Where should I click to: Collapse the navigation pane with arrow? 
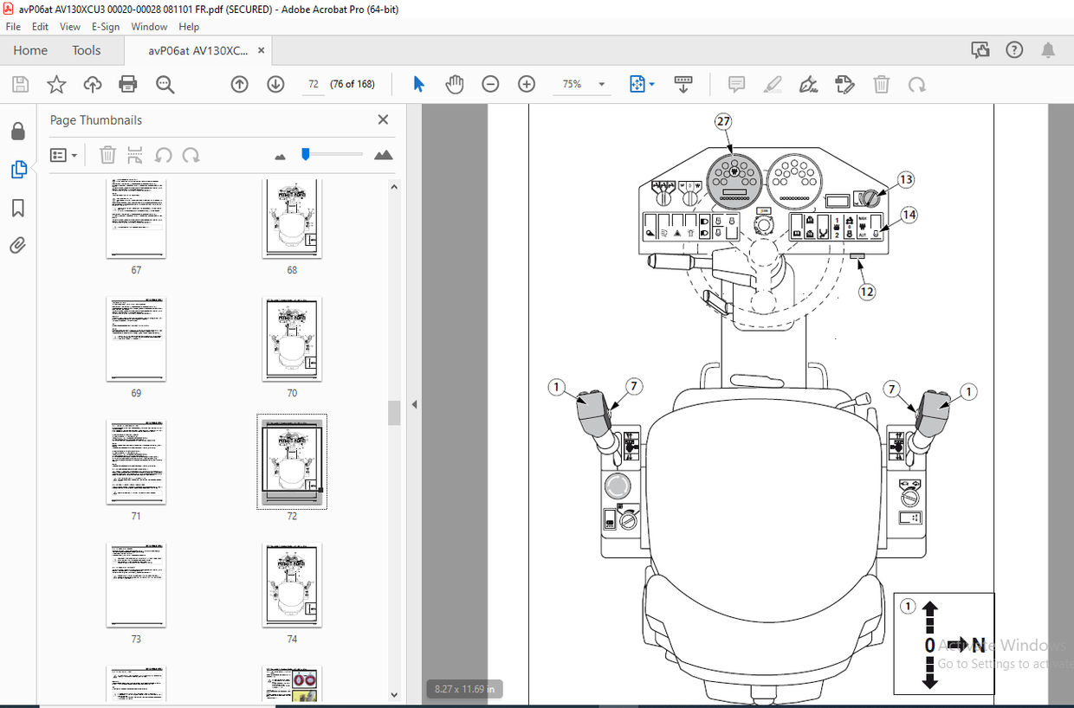414,404
